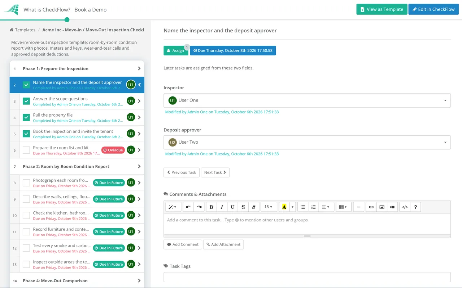This screenshot has width=462, height=288.
Task: Expand Phase 2: Room-by-Room Condition Report chevron
Action: click(x=139, y=167)
